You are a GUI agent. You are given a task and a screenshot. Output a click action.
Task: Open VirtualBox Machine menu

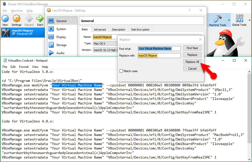coord(17,11)
